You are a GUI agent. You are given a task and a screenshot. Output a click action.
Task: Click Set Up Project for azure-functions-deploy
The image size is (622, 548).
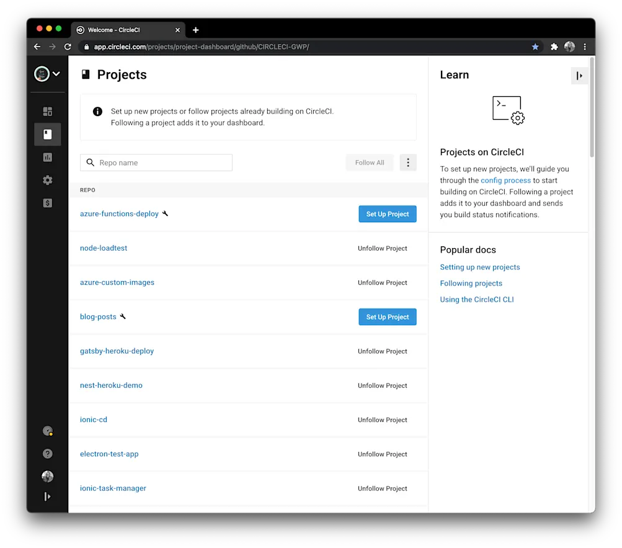tap(387, 213)
